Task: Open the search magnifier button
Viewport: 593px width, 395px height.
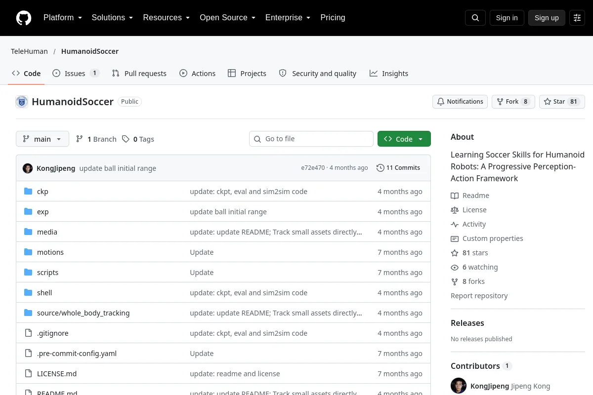Action: point(475,18)
